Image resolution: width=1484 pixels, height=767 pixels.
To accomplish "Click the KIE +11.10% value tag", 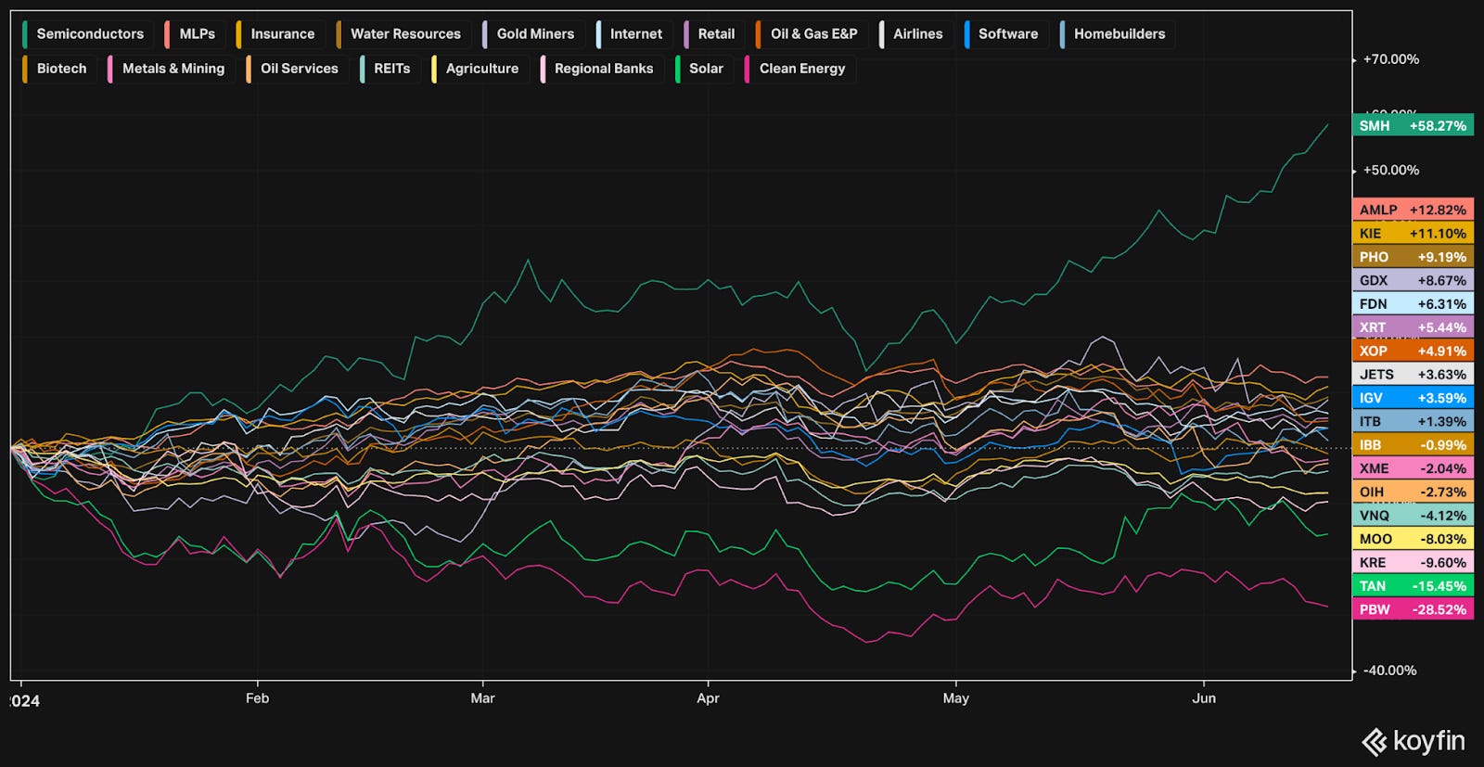I will [1413, 234].
